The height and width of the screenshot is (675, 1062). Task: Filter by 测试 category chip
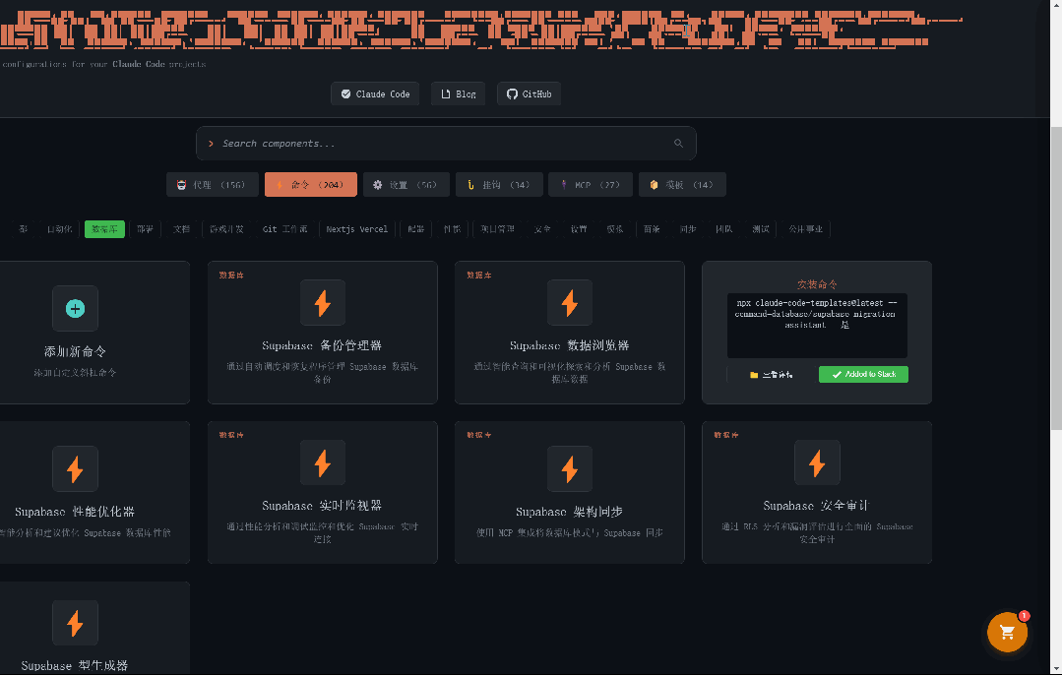click(x=761, y=229)
